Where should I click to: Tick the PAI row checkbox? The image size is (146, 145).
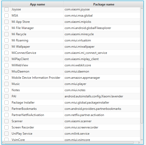point(6,96)
